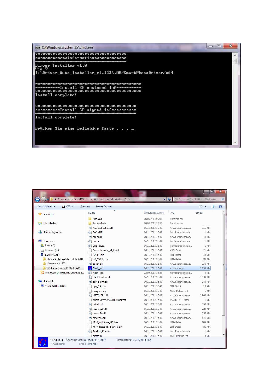Select the Partitial_Format configuration file icon

90,331
